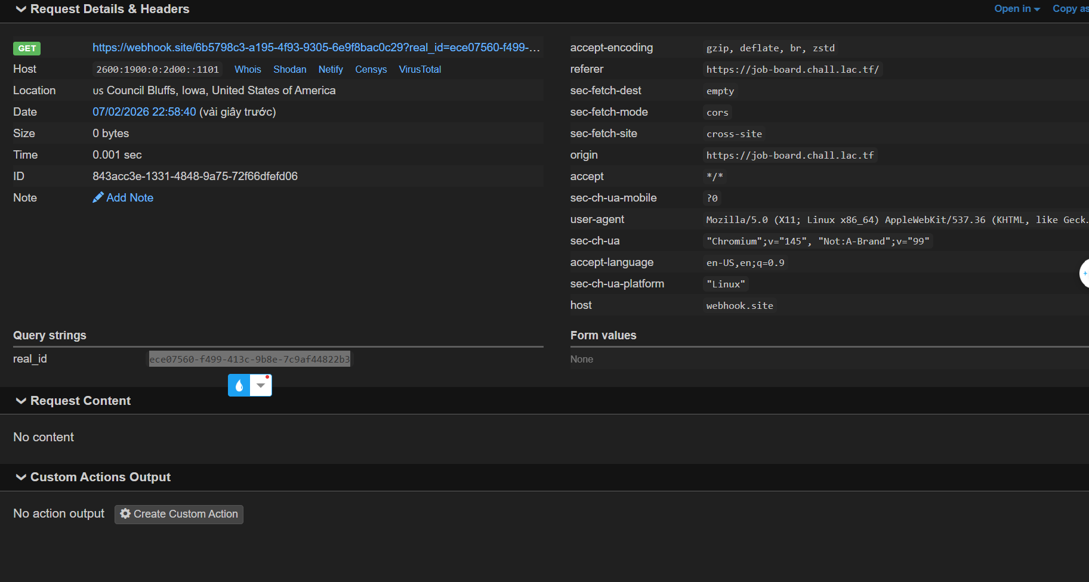Image resolution: width=1089 pixels, height=582 pixels.
Task: Click the Query strings heading
Action: [x=50, y=335]
